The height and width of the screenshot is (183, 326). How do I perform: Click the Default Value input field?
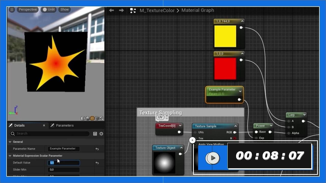[64, 163]
